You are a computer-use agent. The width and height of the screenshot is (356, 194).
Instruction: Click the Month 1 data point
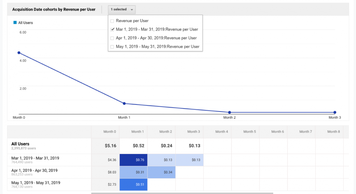coord(124,103)
